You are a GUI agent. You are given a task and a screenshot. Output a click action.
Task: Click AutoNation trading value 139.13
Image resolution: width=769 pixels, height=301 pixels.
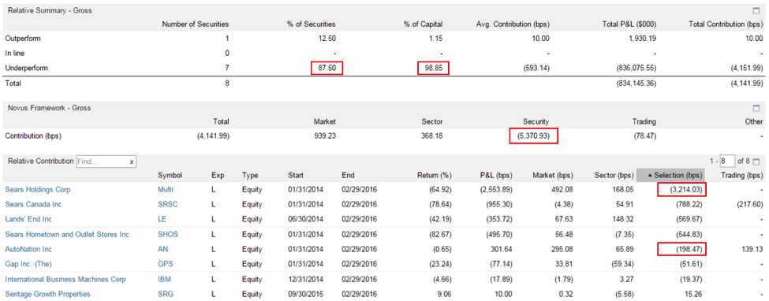pyautogui.click(x=752, y=249)
